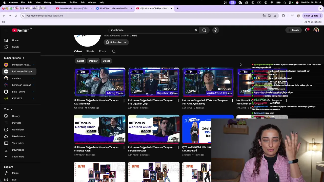Open more options for #11 Arda Aykut Ersoy video
The width and height of the screenshot is (324, 182).
tap(232, 101)
